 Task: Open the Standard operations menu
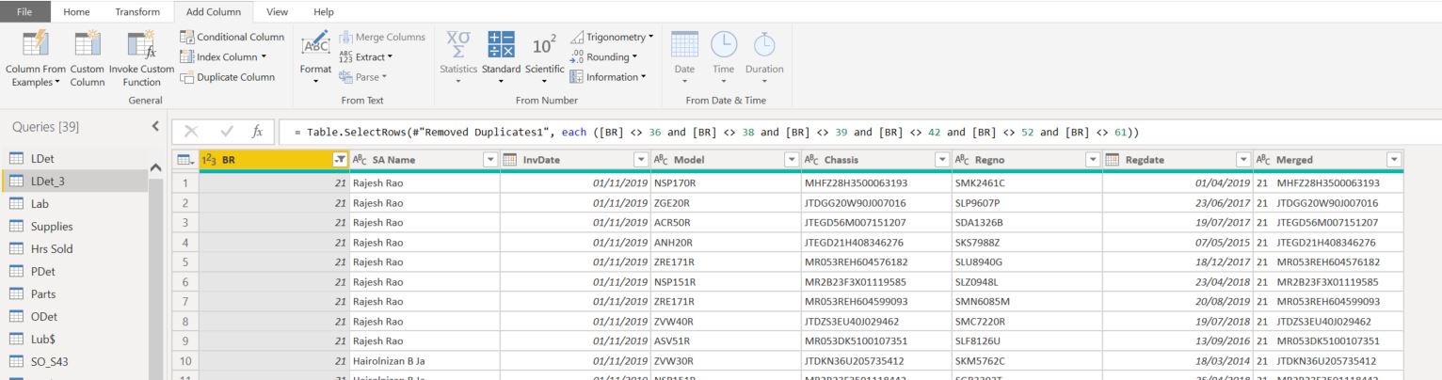(x=501, y=58)
